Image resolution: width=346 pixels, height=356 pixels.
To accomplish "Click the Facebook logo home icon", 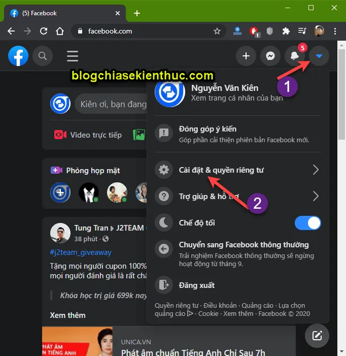I will click(x=18, y=55).
